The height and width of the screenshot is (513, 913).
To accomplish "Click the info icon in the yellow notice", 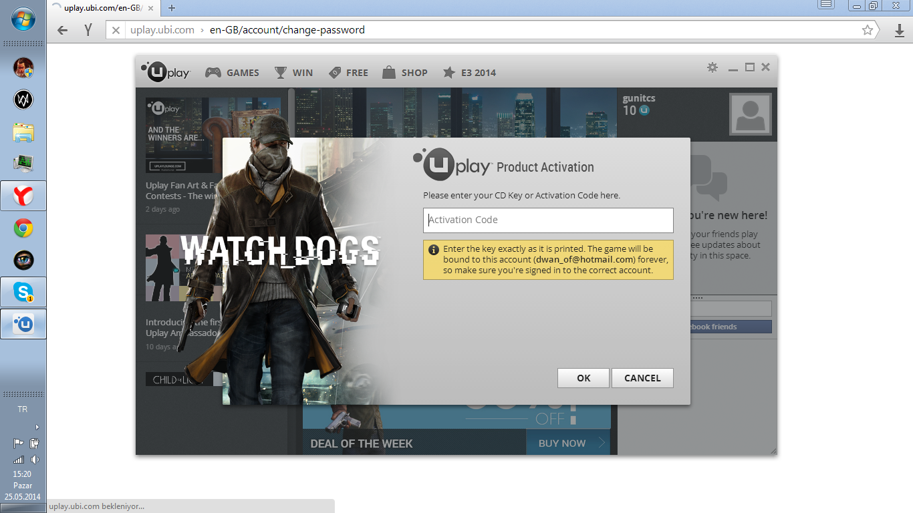I will (x=434, y=249).
